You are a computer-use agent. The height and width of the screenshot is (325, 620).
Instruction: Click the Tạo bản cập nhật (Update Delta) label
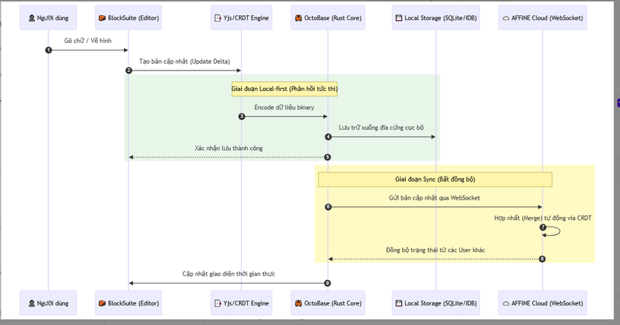click(185, 61)
